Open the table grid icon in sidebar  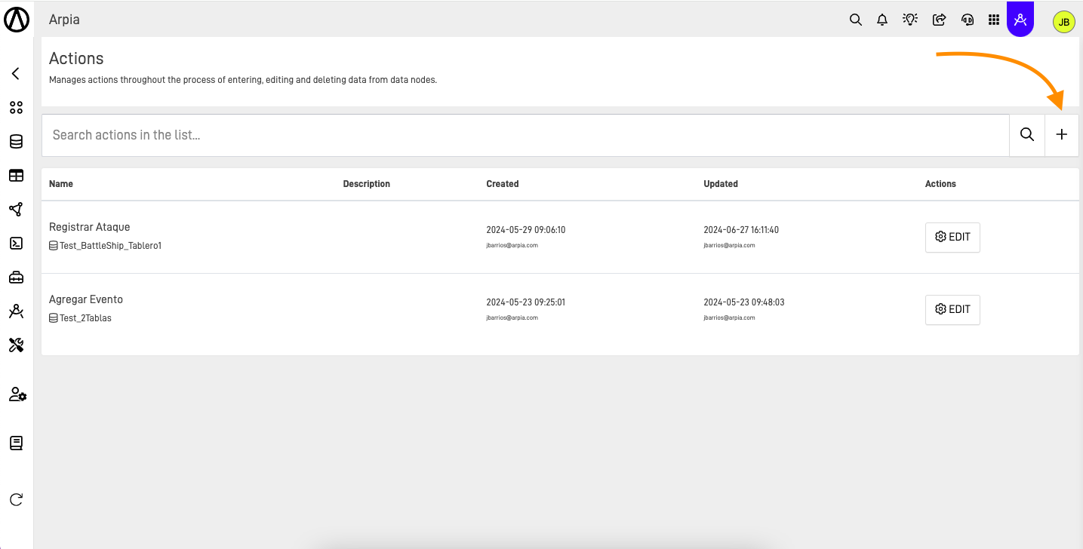coord(16,176)
